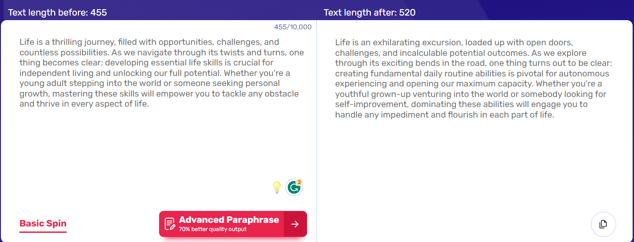Click the lightbulb suggestion icon
Image resolution: width=634 pixels, height=242 pixels.
pyautogui.click(x=276, y=187)
